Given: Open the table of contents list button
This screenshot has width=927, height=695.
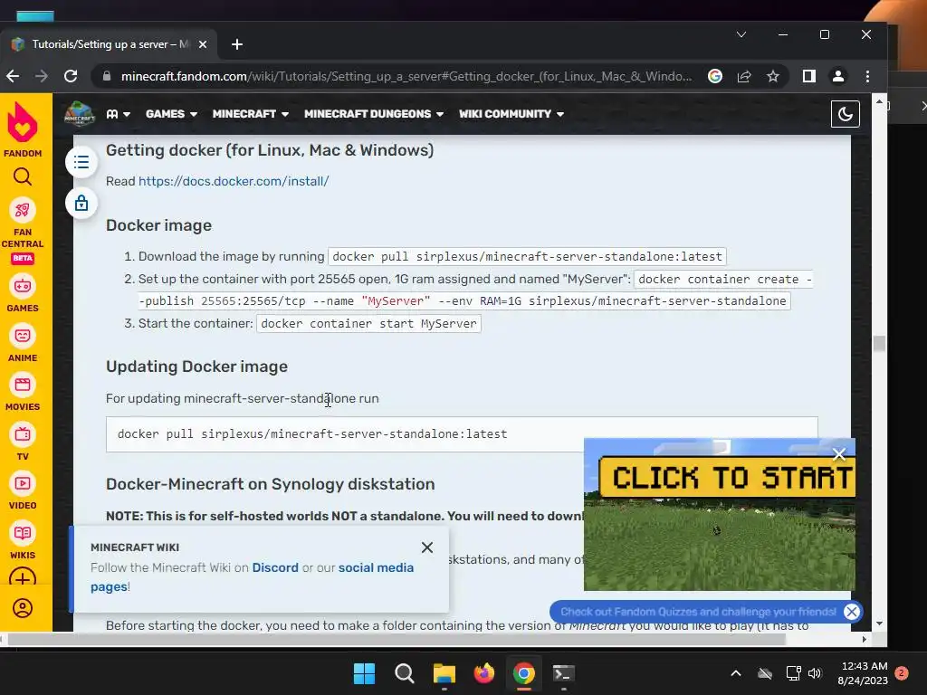Looking at the screenshot, I should (81, 162).
